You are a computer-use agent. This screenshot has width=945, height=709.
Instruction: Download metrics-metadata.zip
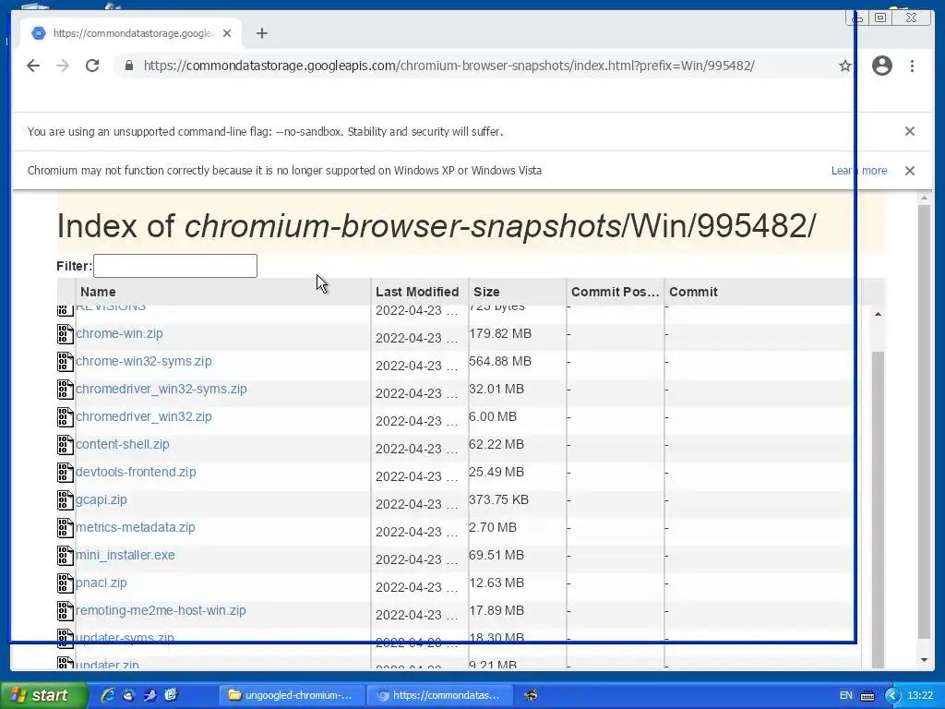pyautogui.click(x=135, y=527)
